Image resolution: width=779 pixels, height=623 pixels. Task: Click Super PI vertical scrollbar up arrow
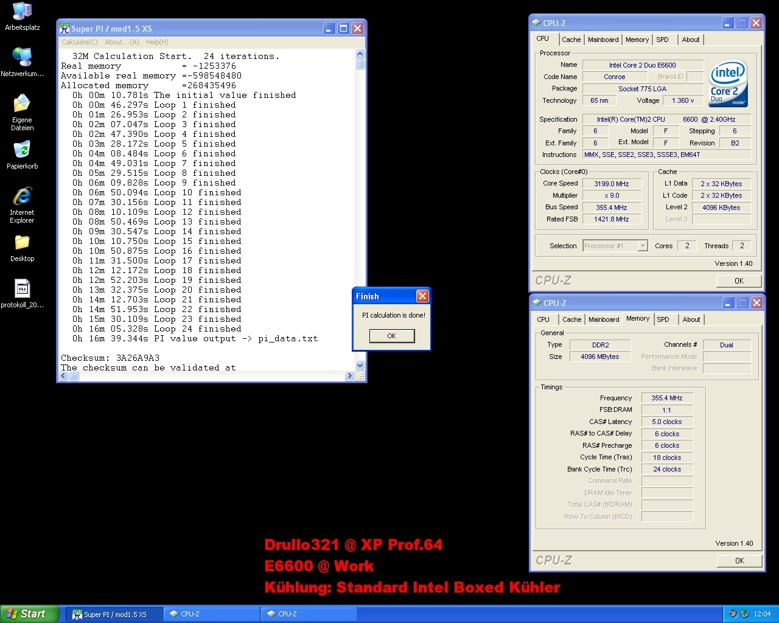click(360, 54)
